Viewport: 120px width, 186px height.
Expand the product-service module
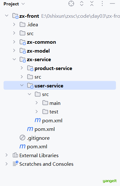click(22, 68)
